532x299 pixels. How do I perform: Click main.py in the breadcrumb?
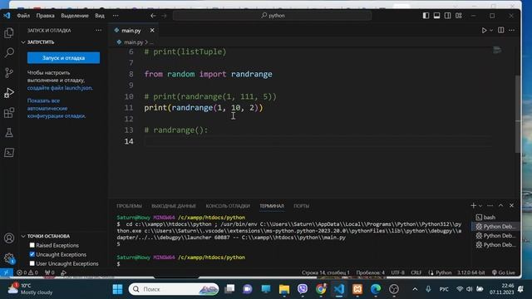click(x=133, y=42)
